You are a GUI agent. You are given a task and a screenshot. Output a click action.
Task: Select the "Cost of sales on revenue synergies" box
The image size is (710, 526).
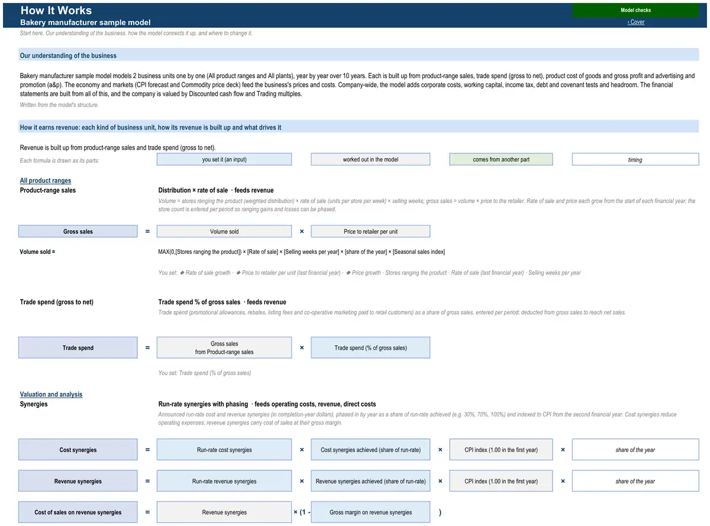tap(78, 512)
